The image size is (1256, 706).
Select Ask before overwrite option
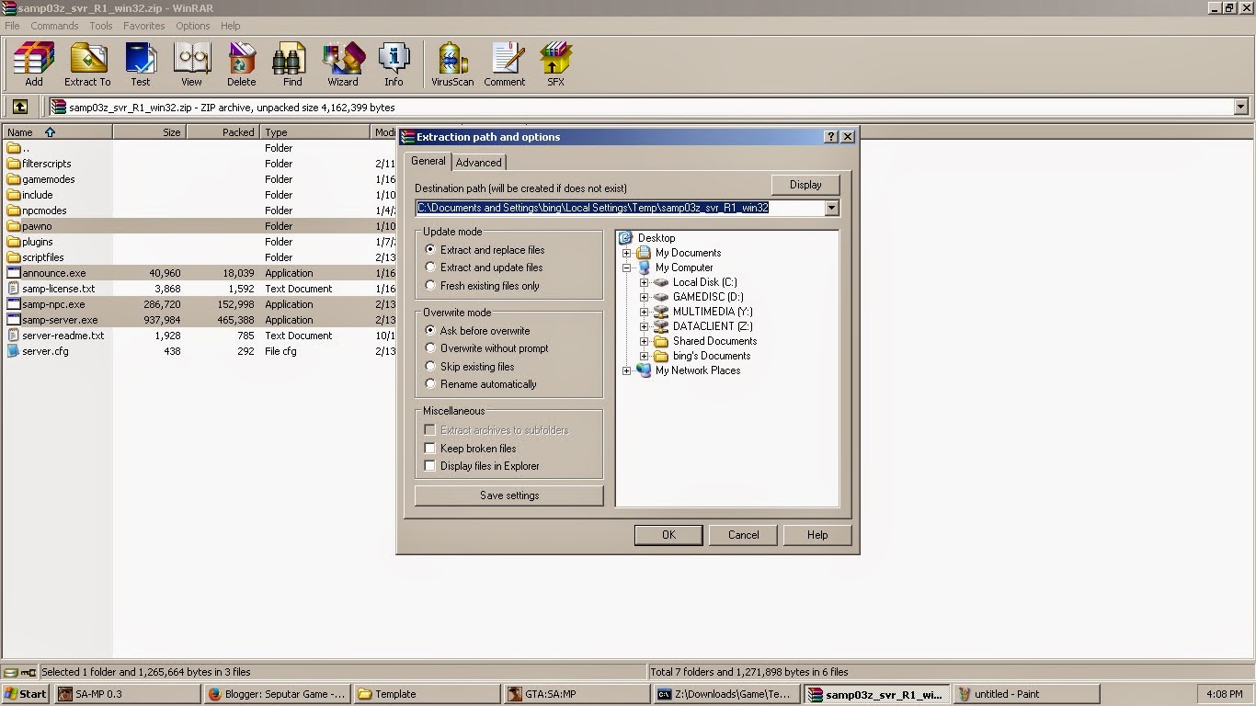point(430,331)
